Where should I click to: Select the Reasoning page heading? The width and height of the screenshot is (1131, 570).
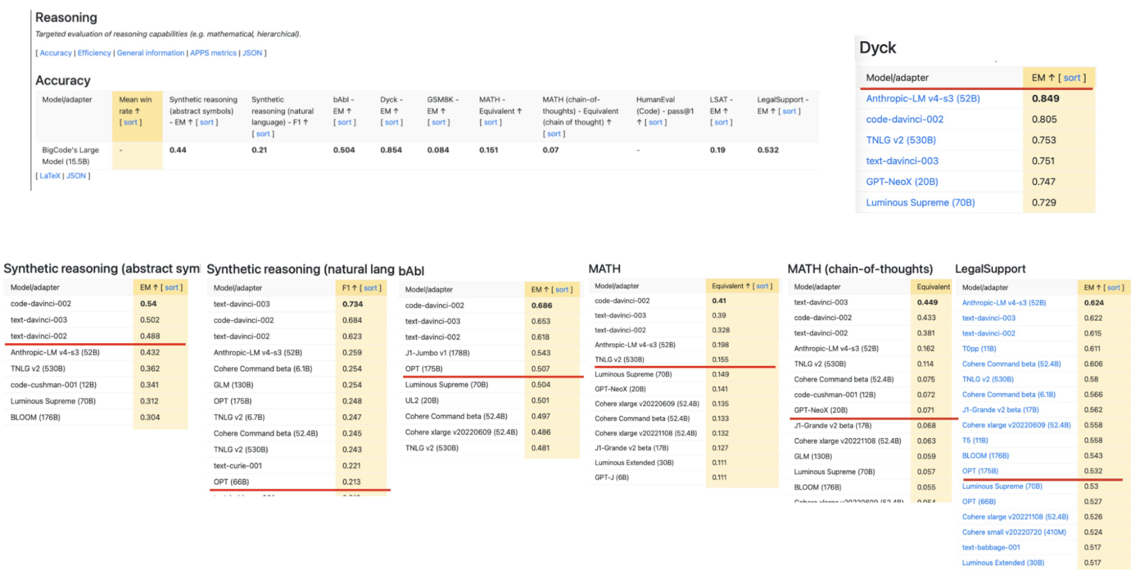66,18
